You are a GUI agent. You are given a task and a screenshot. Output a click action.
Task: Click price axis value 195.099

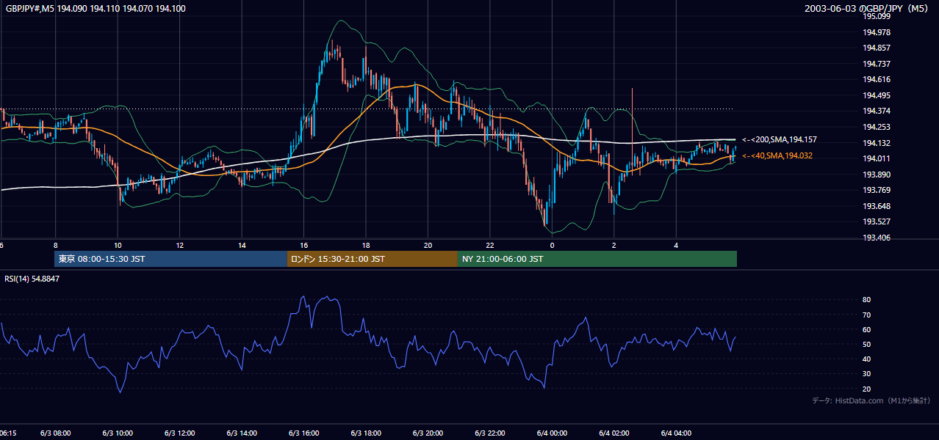pyautogui.click(x=877, y=16)
